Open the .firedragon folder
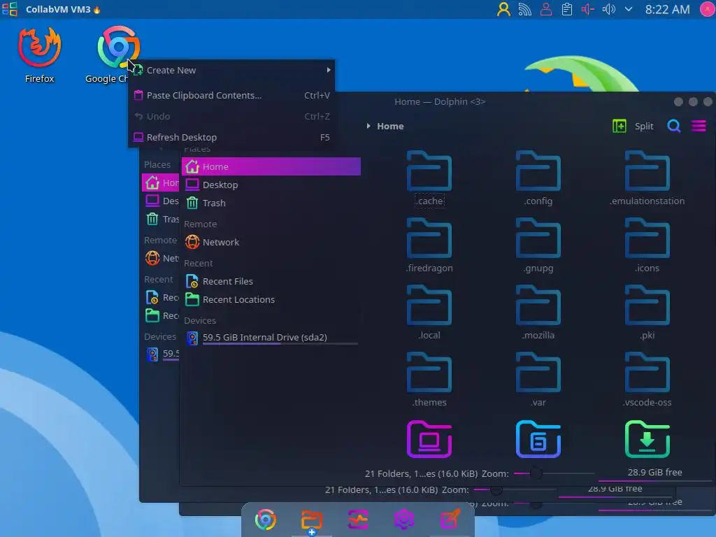Viewport: 716px width, 537px height. tap(429, 245)
